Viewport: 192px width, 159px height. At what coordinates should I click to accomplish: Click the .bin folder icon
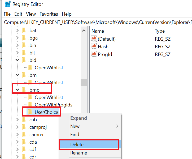coord(24,45)
